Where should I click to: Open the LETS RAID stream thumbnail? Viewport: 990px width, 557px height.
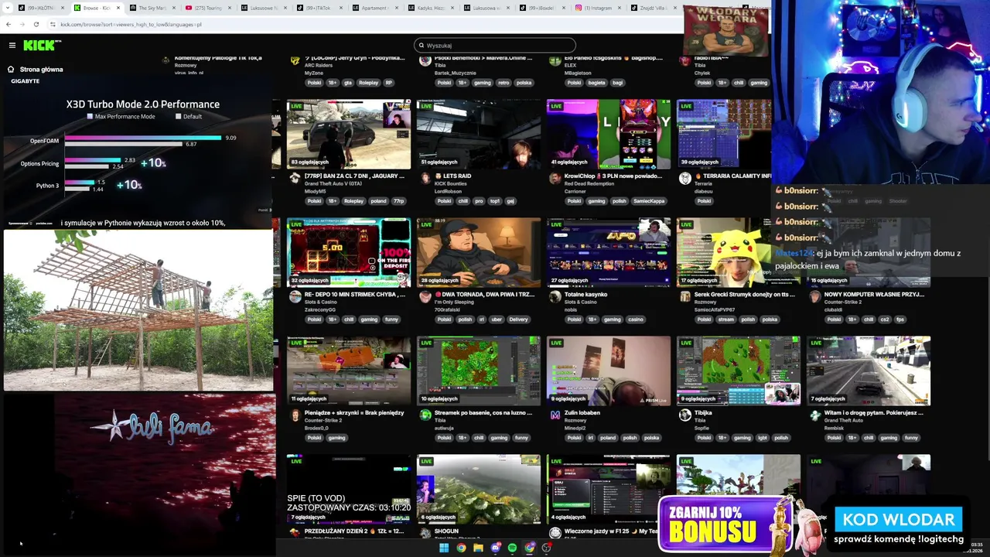[x=479, y=134]
